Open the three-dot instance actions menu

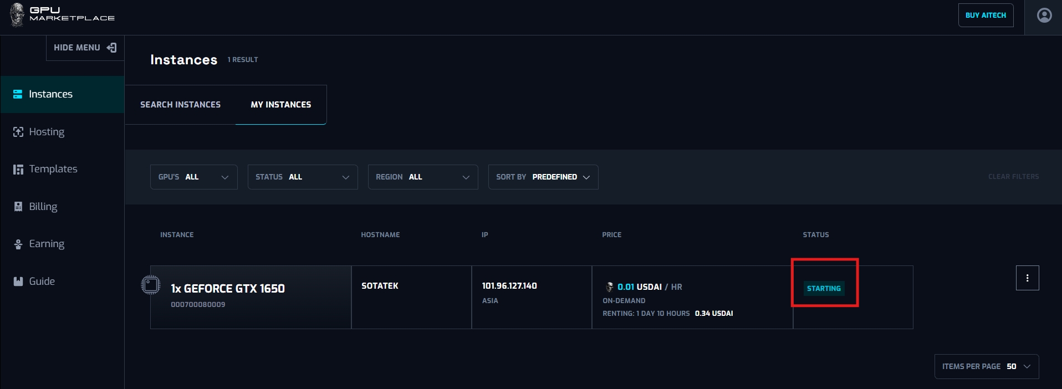click(x=1027, y=278)
